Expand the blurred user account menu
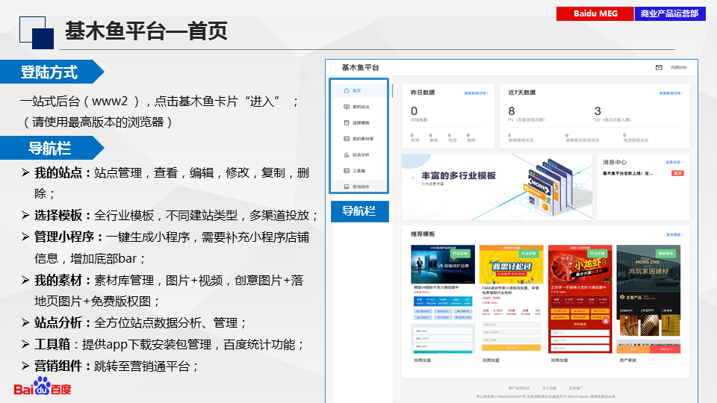 click(x=679, y=68)
